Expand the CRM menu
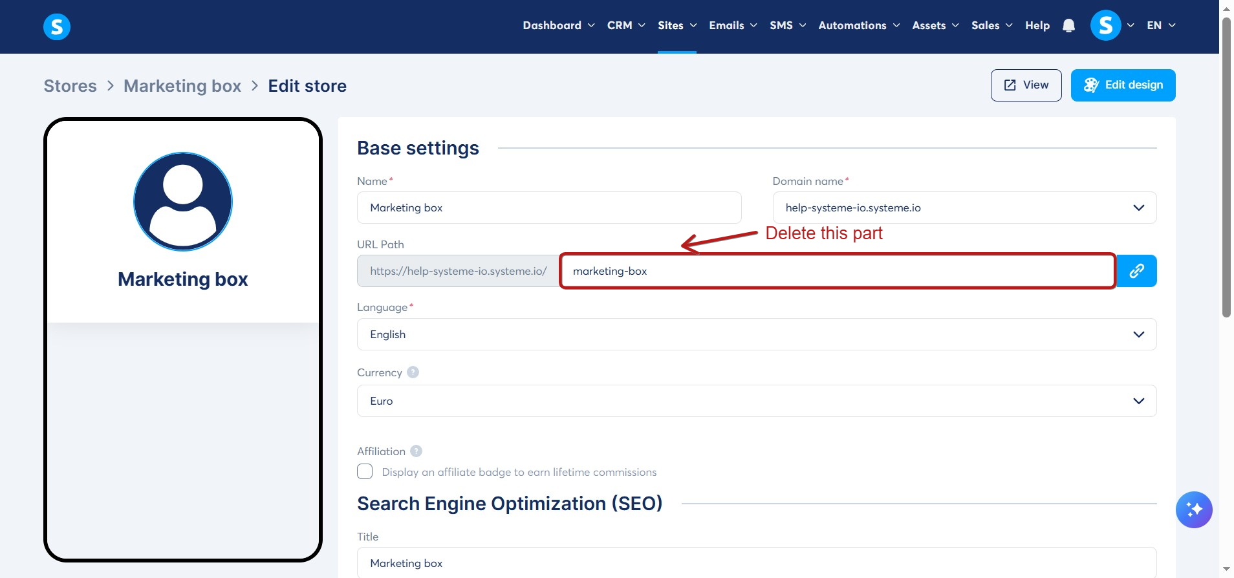Viewport: 1234px width, 578px height. (626, 26)
